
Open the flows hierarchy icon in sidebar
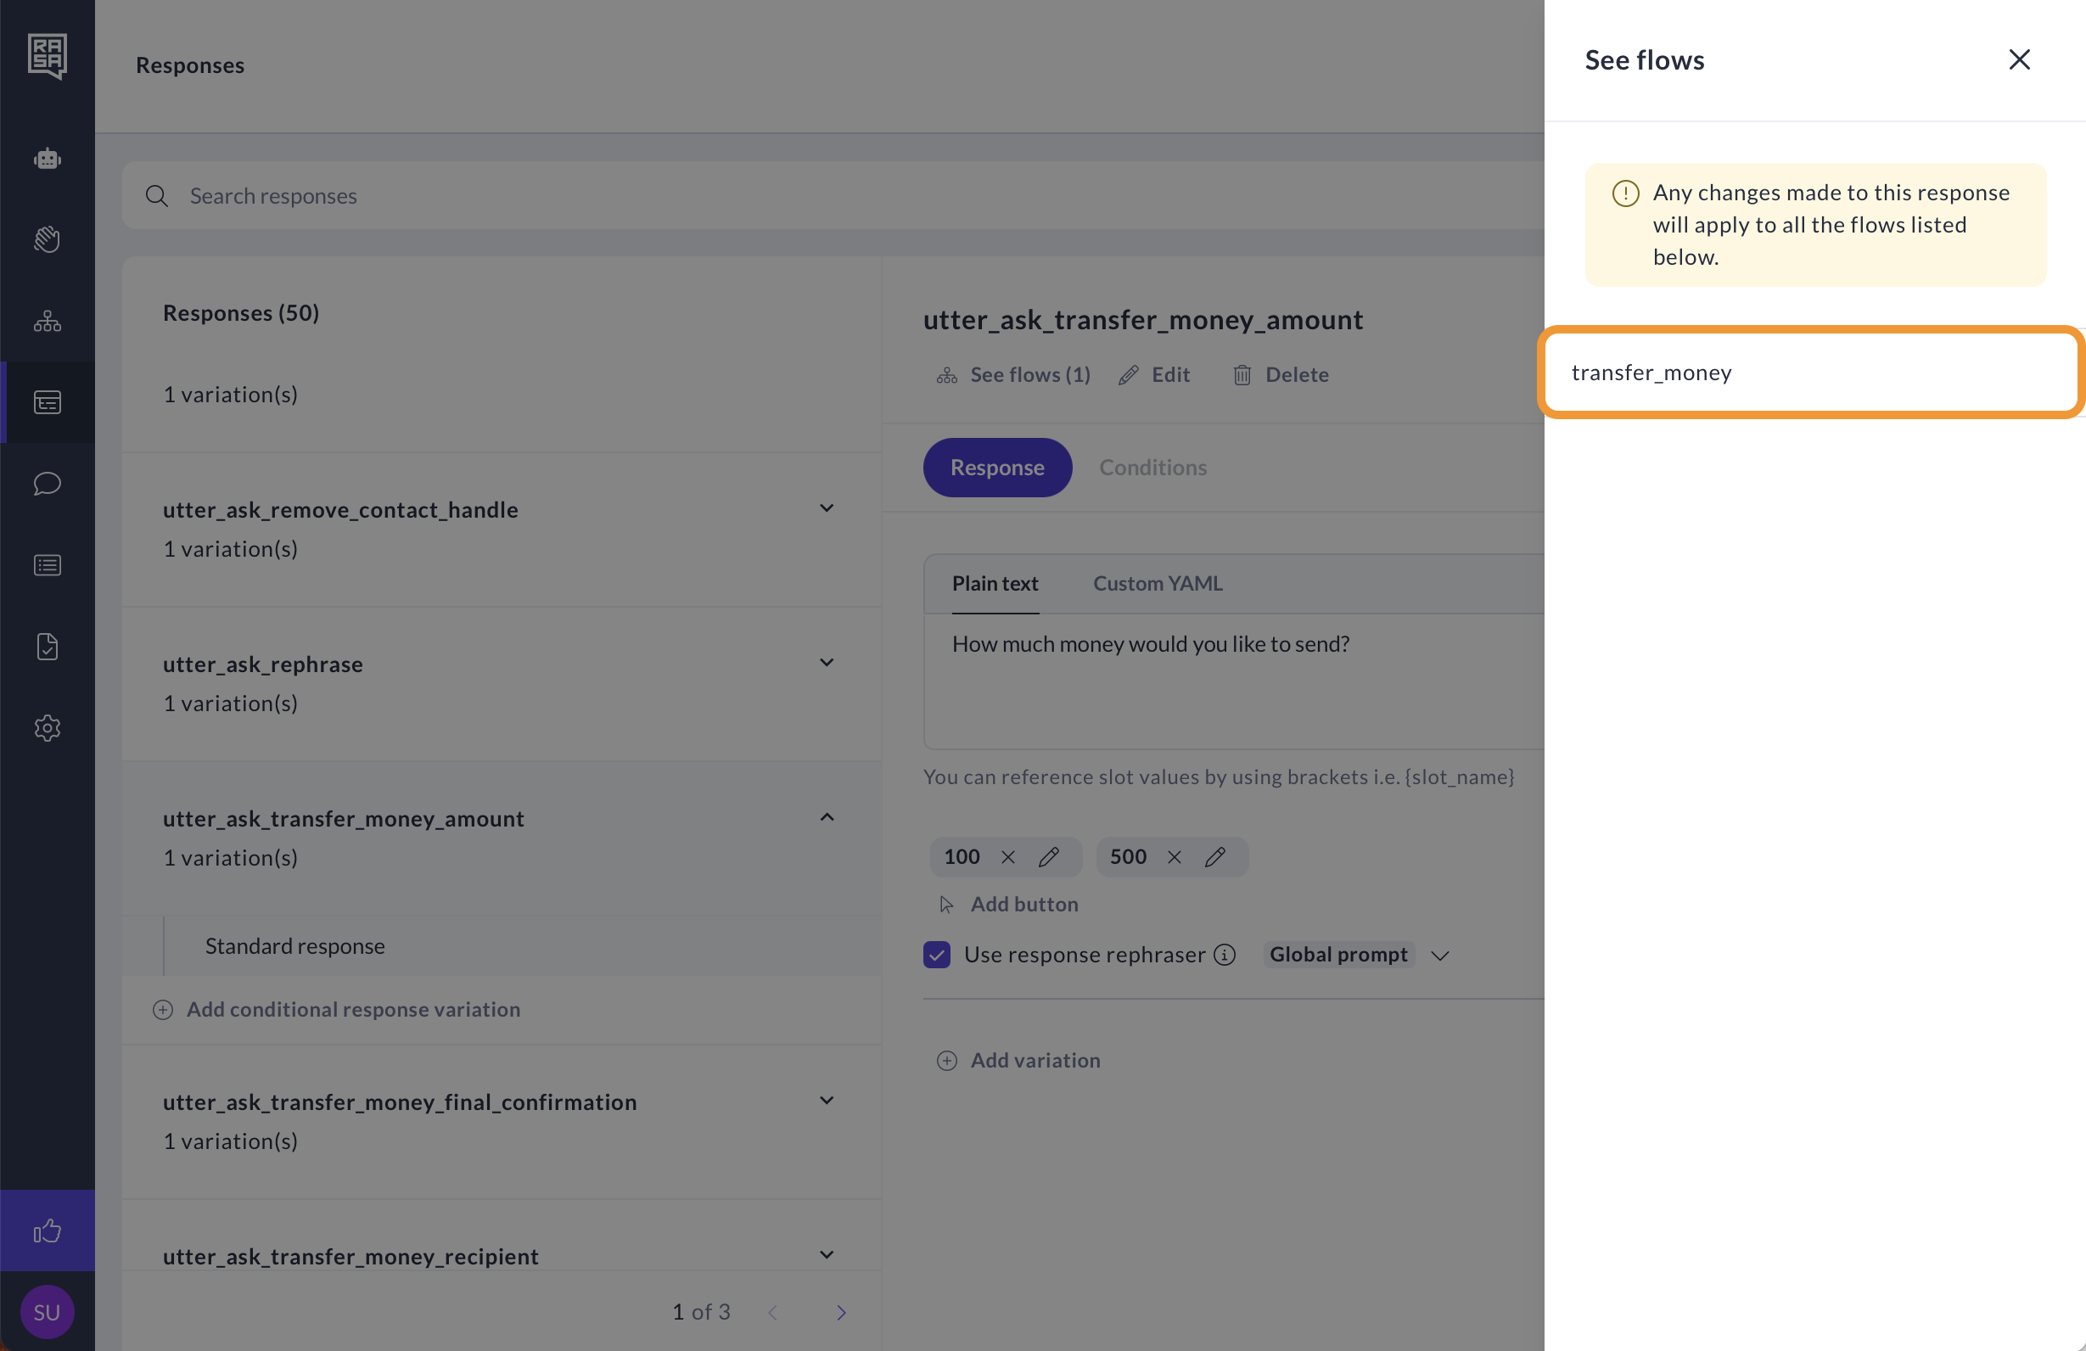click(x=48, y=322)
